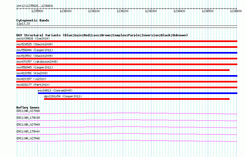
Task: Open variant nsv819356 (Kim2009) label
Action: [32, 73]
